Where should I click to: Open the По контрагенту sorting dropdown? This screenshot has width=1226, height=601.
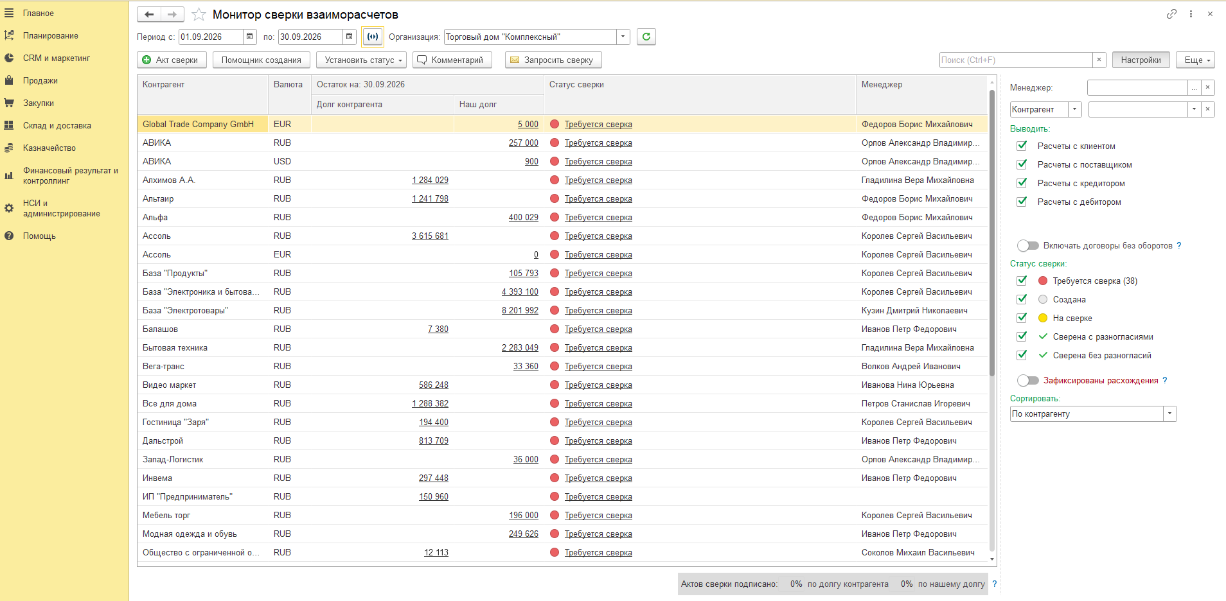(x=1169, y=414)
